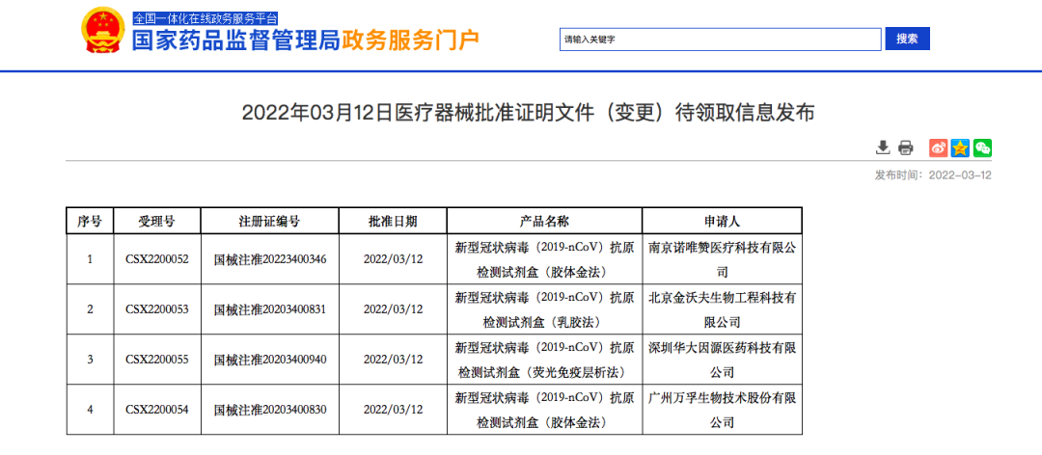Open 国家药品监督管理局政务服务门户 portal title
The width and height of the screenshot is (1042, 455).
306,40
